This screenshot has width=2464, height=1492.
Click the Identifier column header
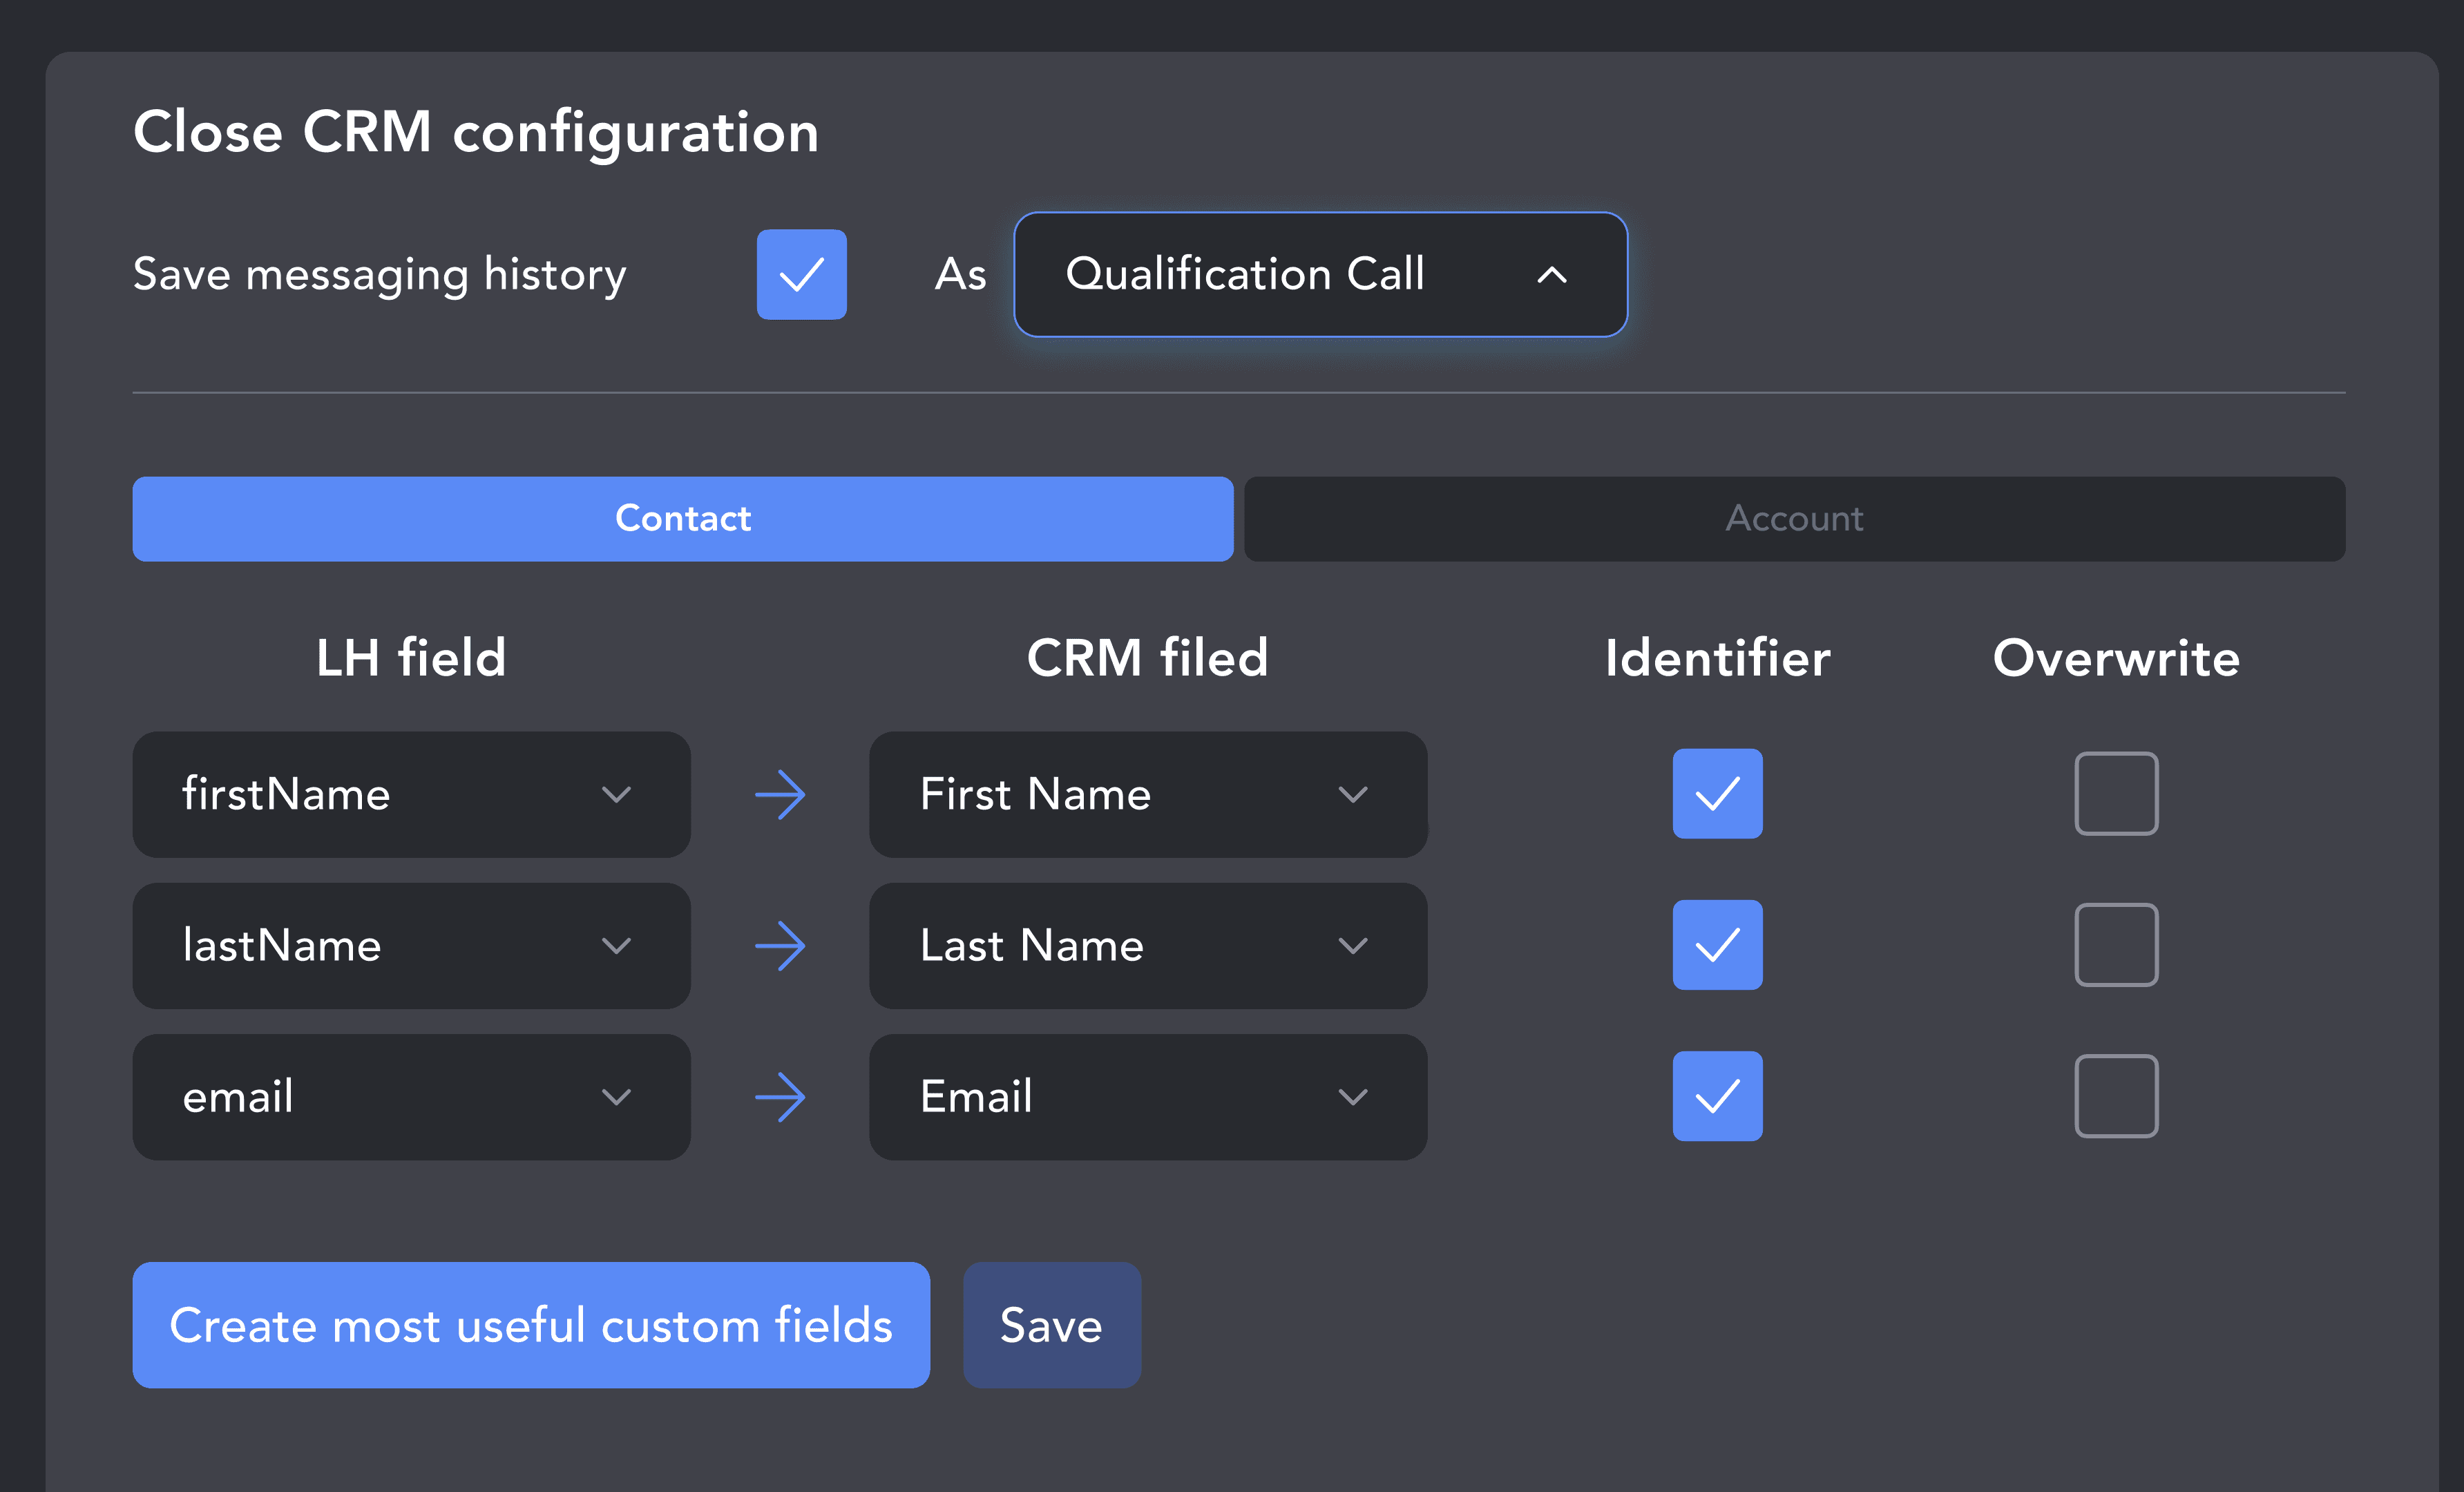(1717, 658)
